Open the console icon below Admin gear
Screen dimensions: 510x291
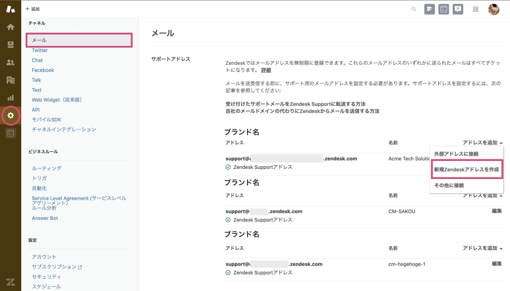[11, 133]
